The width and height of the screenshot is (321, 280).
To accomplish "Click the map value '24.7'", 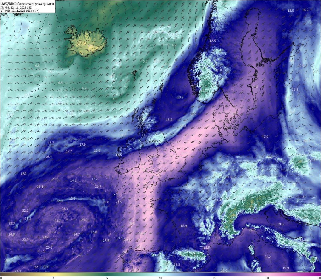I will point(76,235).
